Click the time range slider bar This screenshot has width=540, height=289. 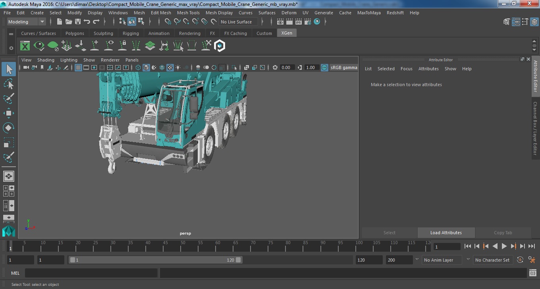[155, 260]
